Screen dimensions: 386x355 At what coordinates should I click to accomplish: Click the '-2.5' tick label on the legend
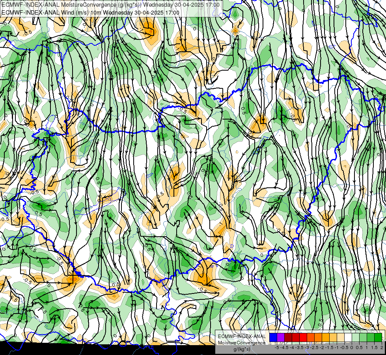pos(314,348)
